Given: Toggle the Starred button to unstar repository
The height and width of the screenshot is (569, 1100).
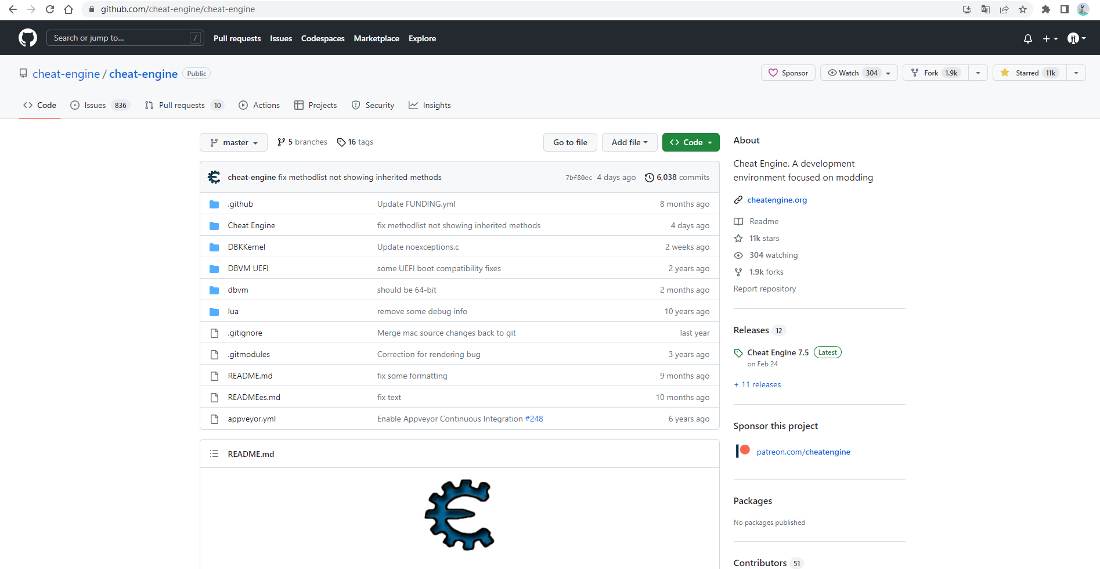Looking at the screenshot, I should pyautogui.click(x=1030, y=73).
